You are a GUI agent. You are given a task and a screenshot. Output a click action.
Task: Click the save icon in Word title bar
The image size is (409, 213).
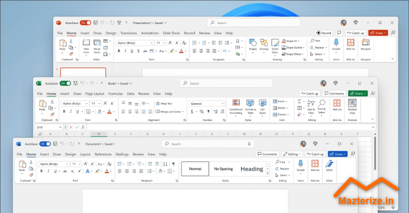coord(55,144)
